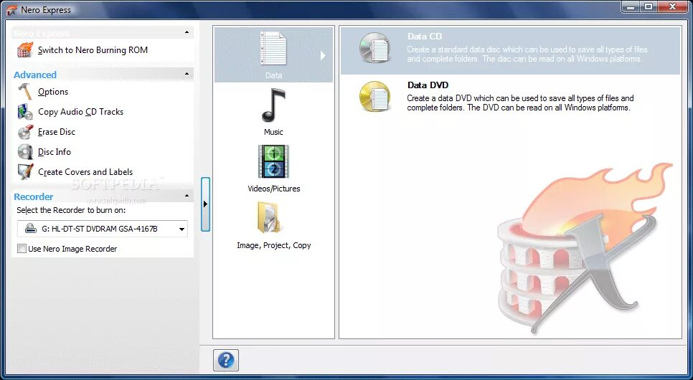Screen dimensions: 693x380
Task: Click the Music category label
Action: (273, 132)
